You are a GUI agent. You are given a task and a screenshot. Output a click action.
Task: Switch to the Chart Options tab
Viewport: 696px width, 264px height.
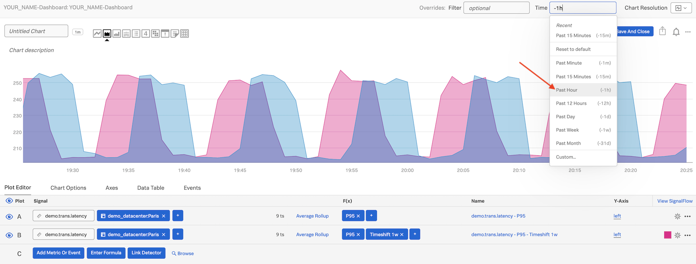(x=68, y=188)
